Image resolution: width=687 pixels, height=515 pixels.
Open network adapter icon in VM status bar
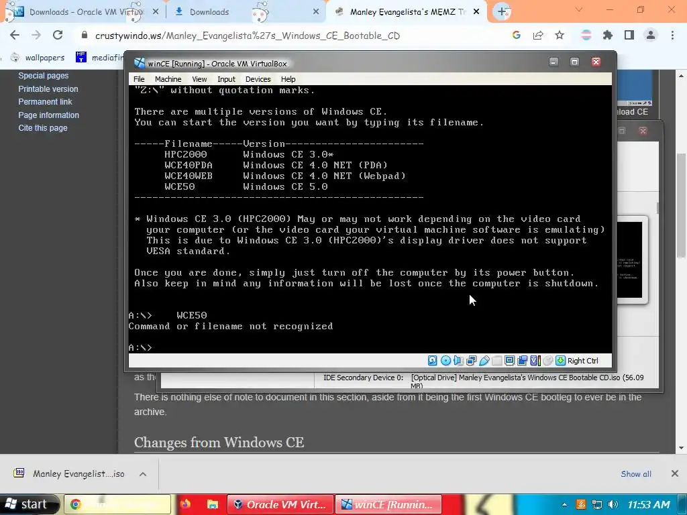click(x=471, y=360)
